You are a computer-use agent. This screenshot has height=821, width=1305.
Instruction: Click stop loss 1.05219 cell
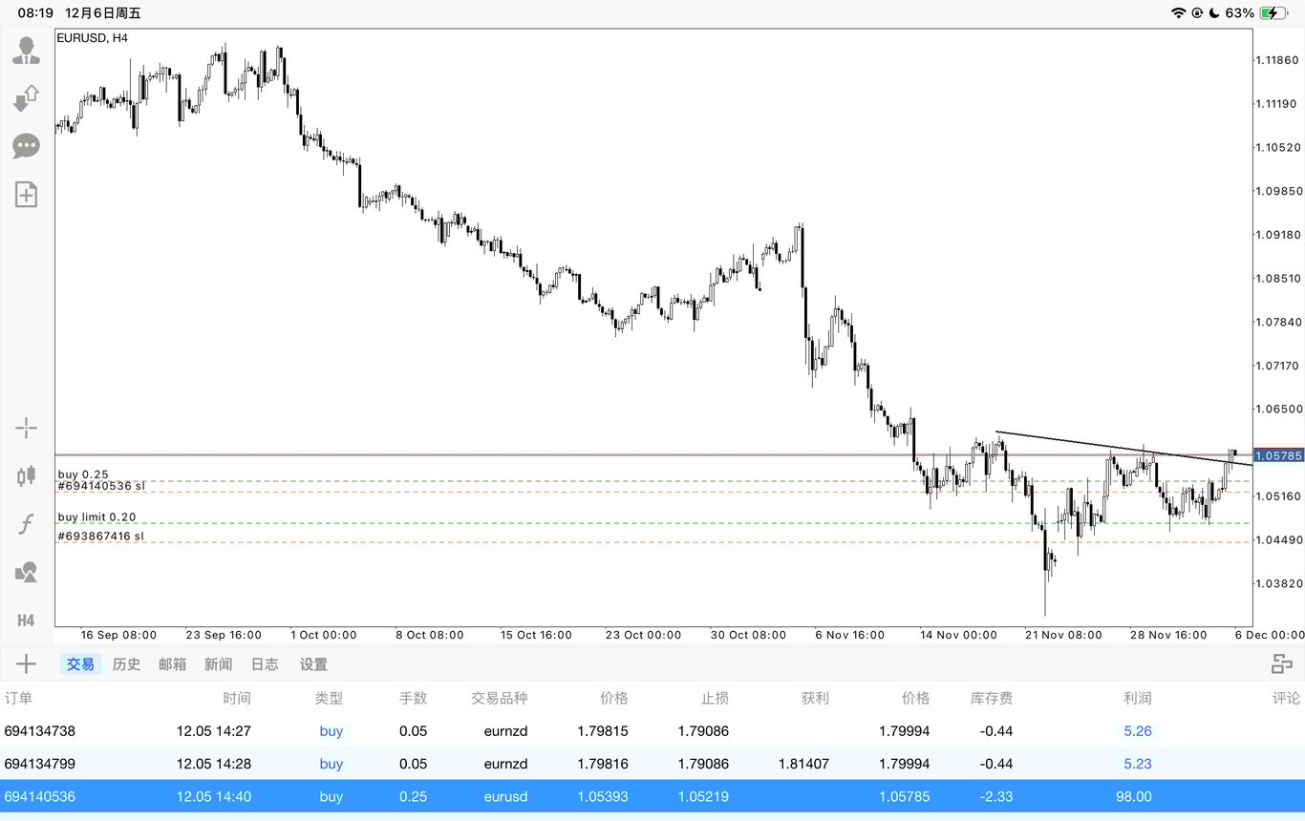703,796
